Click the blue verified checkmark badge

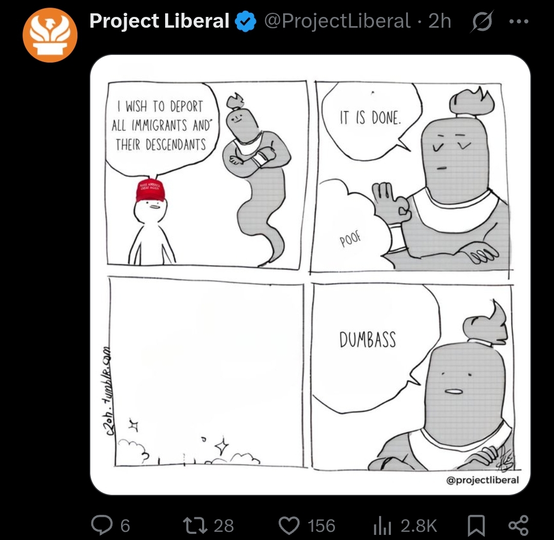click(x=246, y=21)
